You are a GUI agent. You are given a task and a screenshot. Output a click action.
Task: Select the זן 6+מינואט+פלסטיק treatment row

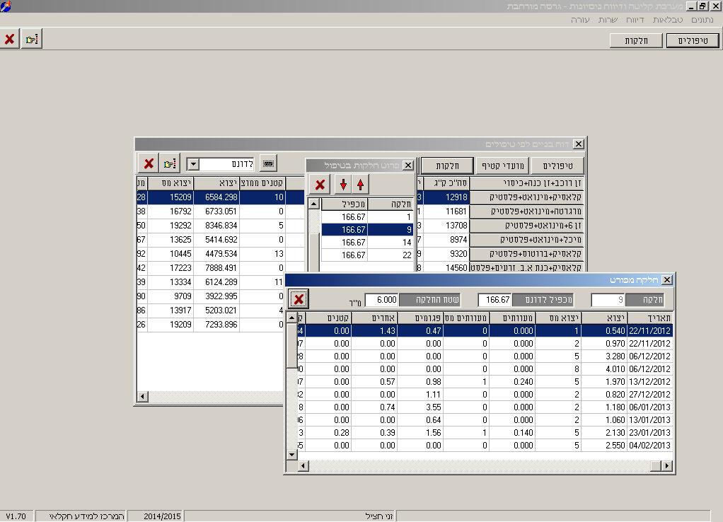pos(526,226)
